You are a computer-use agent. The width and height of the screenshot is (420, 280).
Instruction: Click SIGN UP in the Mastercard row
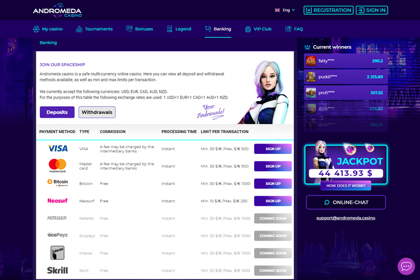point(273,166)
